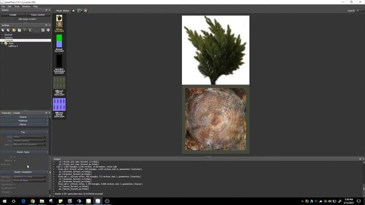
Task: Select TallPine 4 under Atlas
Action: point(13,46)
